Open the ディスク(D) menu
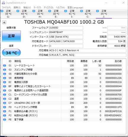This screenshot has height=137, width=128. point(48,7)
